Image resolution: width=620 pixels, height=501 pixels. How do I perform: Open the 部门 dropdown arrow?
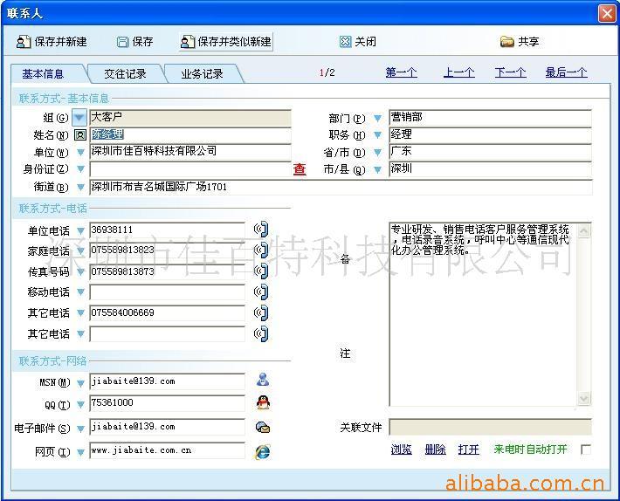pos(377,118)
